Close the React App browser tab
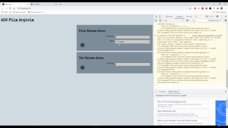228x128 pixels. pyautogui.click(x=27, y=4)
